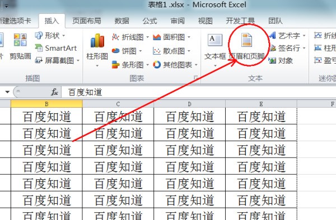The width and height of the screenshot is (336, 220).
Task: Expand the Area chart dropdown arrow
Action: (189, 37)
